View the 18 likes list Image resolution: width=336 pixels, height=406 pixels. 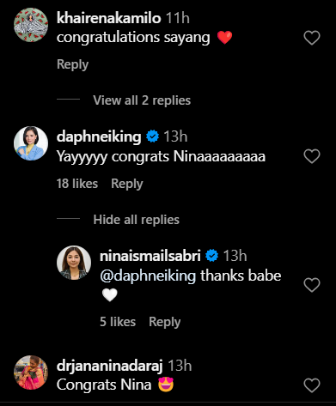[77, 184]
